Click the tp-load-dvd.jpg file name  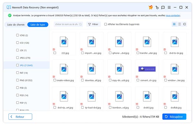click(93, 108)
